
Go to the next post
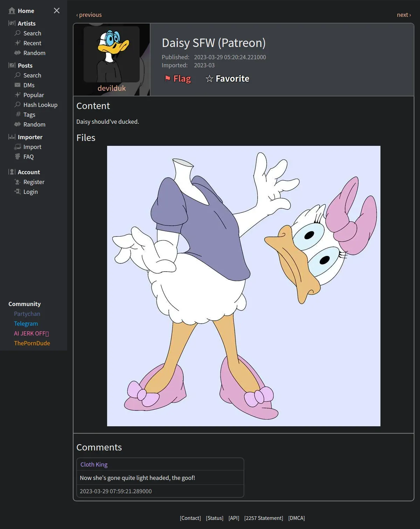pos(404,15)
